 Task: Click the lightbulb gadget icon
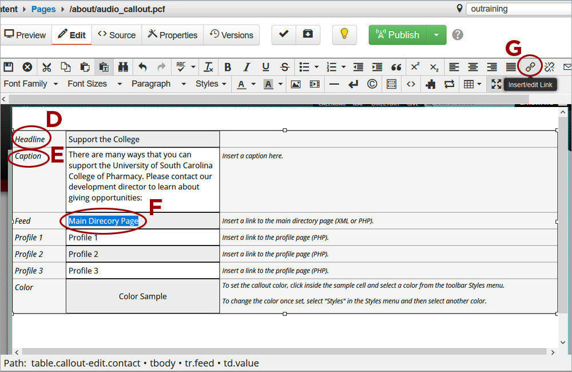[x=344, y=34]
